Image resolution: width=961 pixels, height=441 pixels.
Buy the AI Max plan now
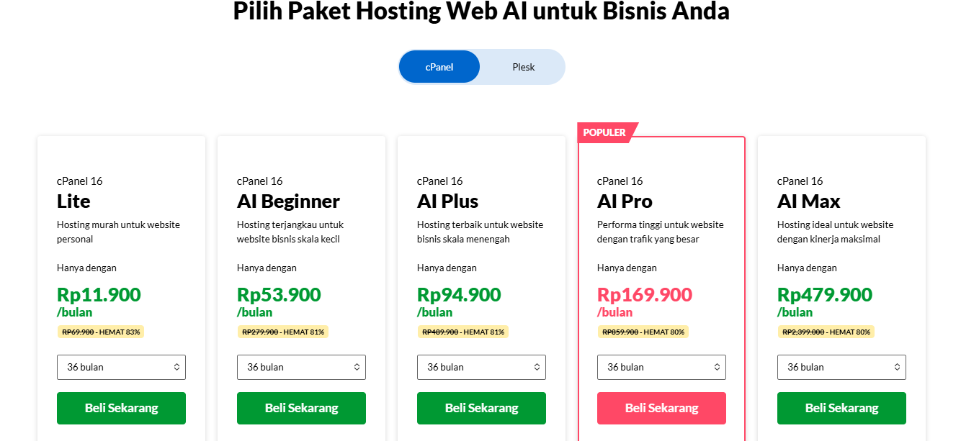tap(841, 408)
